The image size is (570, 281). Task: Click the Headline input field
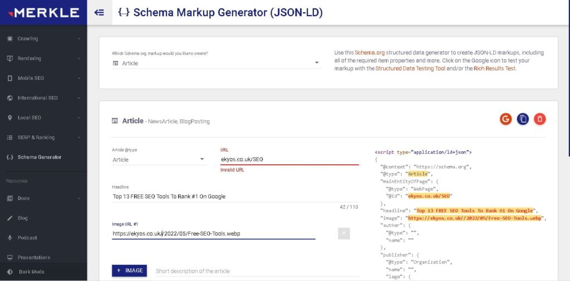pyautogui.click(x=235, y=197)
